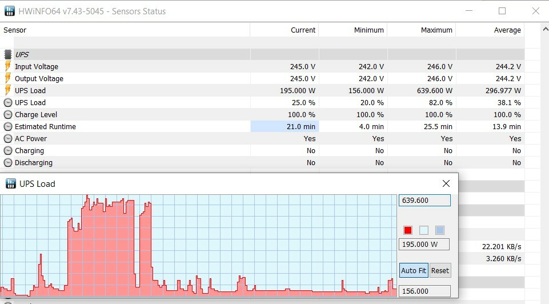Select the UPS group header row
This screenshot has width=549, height=304.
[262, 54]
